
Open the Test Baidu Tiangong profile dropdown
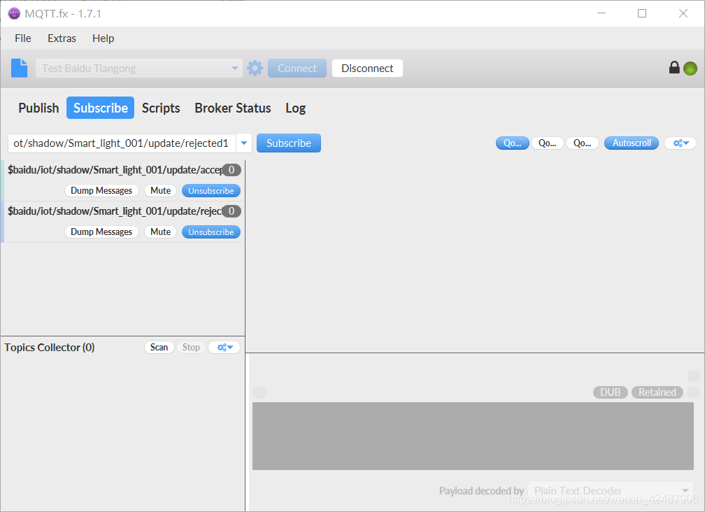[234, 69]
